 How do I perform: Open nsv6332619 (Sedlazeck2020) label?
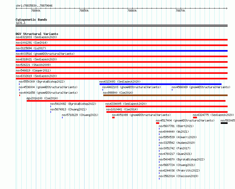pos(36,76)
